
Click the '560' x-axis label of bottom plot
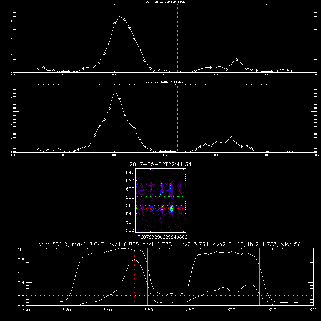point(149,310)
